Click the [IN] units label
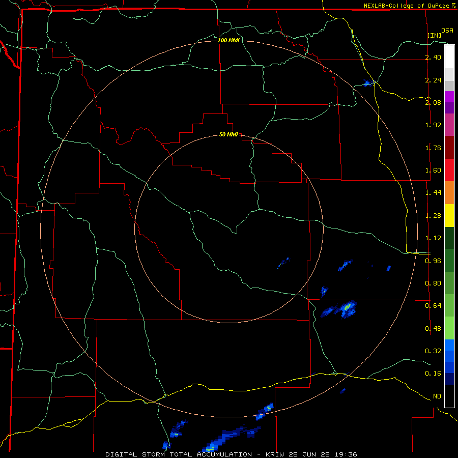Image resolution: width=458 pixels, height=458 pixels. click(434, 35)
